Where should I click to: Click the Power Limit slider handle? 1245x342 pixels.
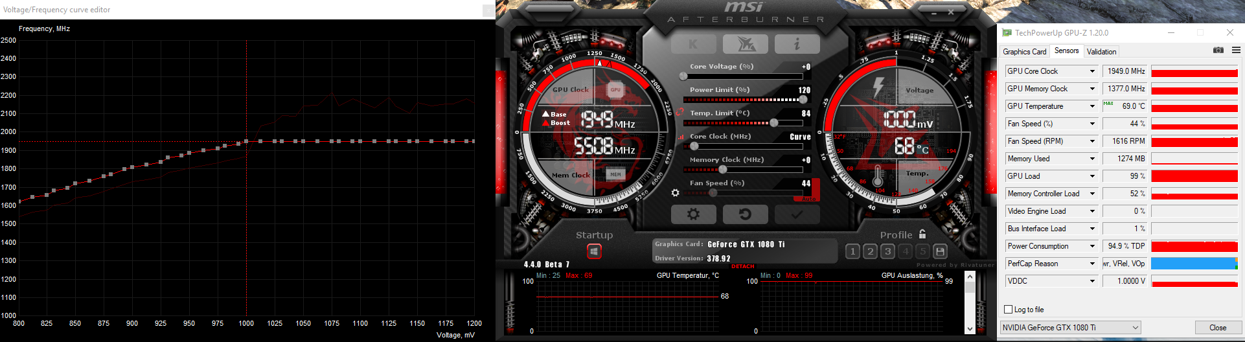(x=803, y=99)
